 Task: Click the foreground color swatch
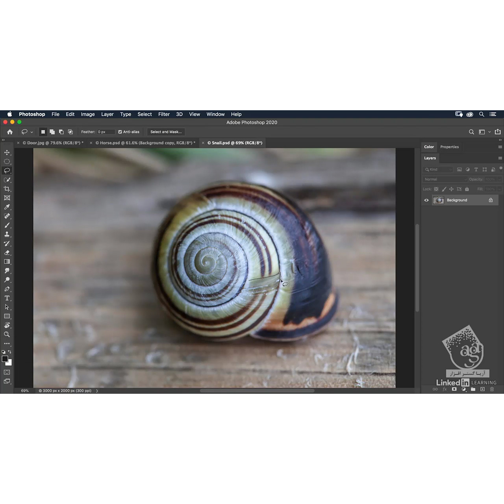(x=5, y=359)
